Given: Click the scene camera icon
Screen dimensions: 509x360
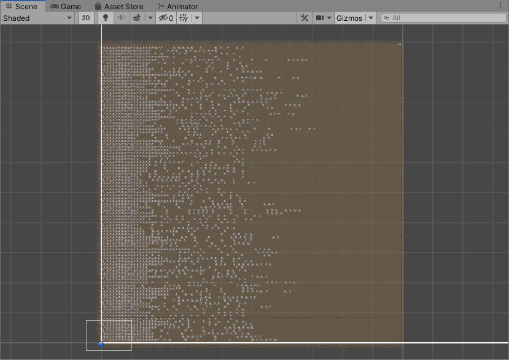Looking at the screenshot, I should click(320, 18).
